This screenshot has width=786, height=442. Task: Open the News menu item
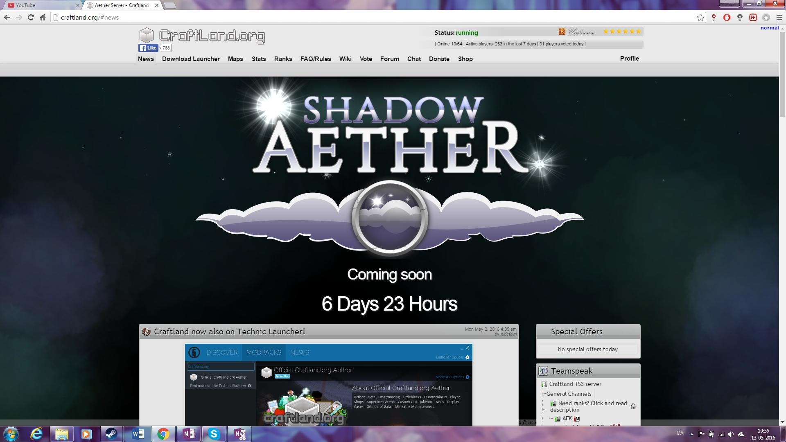point(146,59)
